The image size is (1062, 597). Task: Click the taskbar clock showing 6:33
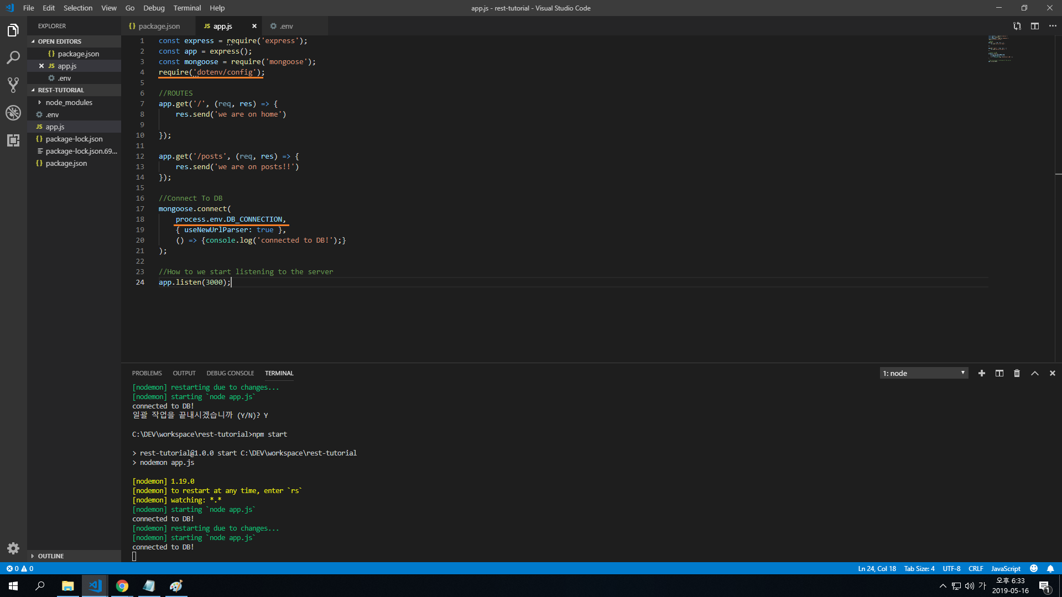1010,586
